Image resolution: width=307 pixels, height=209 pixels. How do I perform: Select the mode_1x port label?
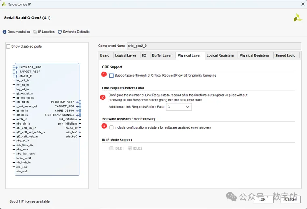(72, 128)
